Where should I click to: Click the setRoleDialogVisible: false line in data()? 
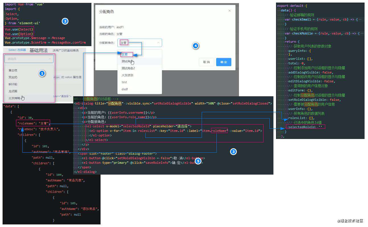[315, 100]
